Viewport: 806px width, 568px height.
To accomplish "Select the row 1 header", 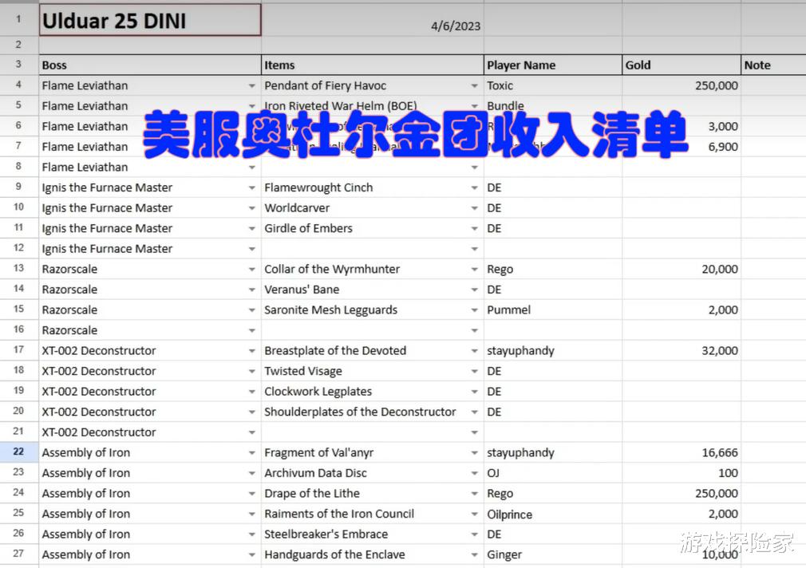I will click(x=19, y=20).
